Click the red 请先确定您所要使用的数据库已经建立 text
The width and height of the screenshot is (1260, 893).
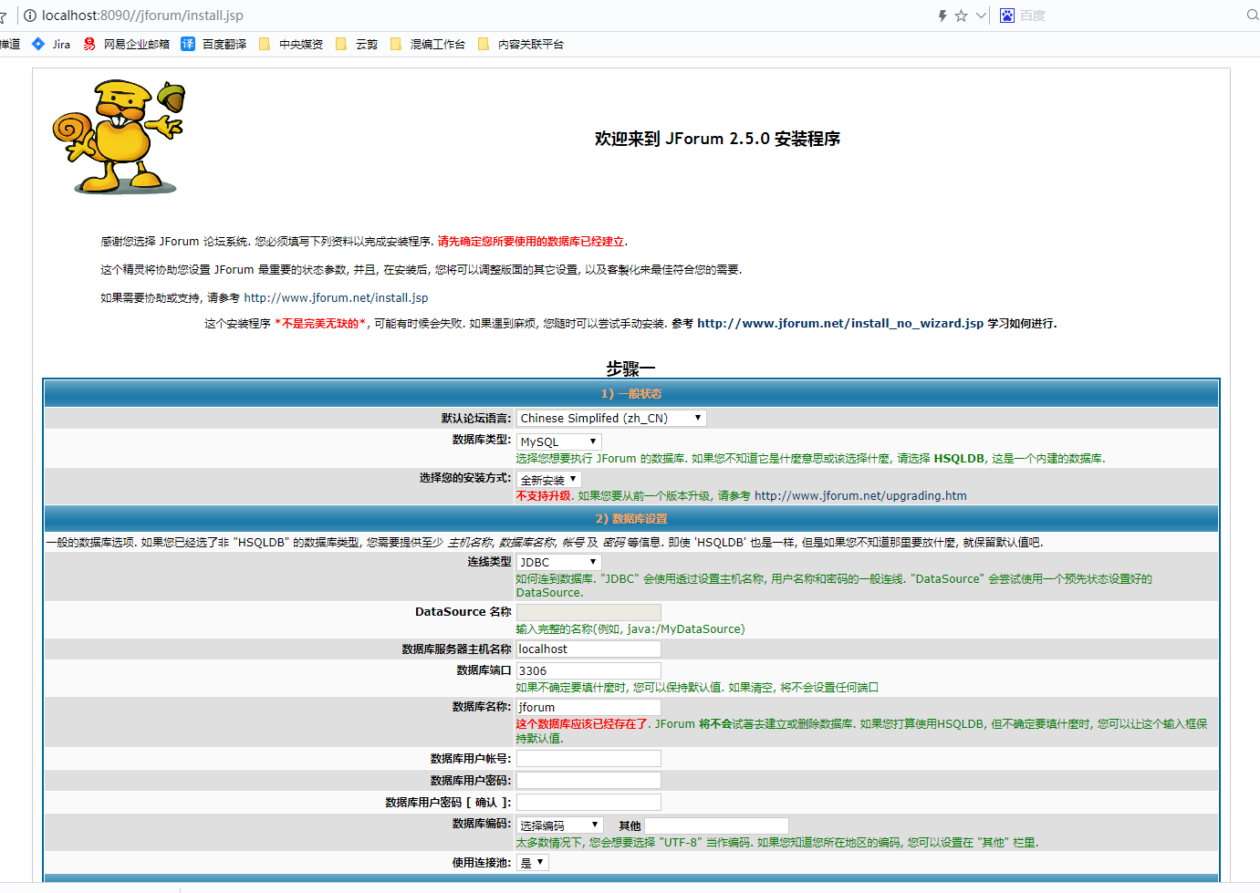[531, 241]
